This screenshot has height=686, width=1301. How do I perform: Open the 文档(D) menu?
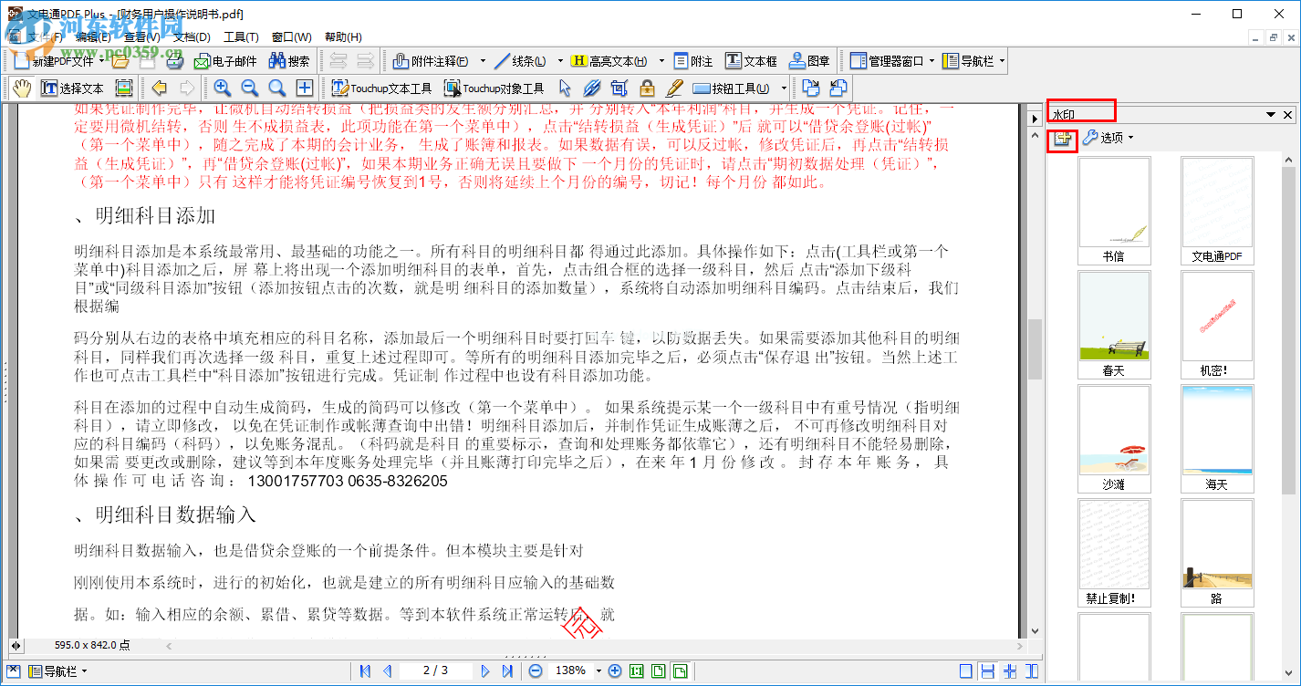pos(192,36)
